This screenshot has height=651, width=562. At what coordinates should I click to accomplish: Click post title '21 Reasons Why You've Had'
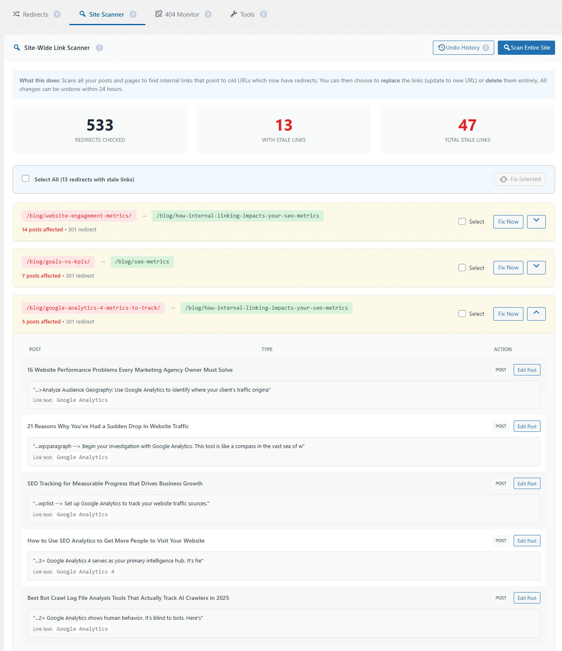point(108,426)
